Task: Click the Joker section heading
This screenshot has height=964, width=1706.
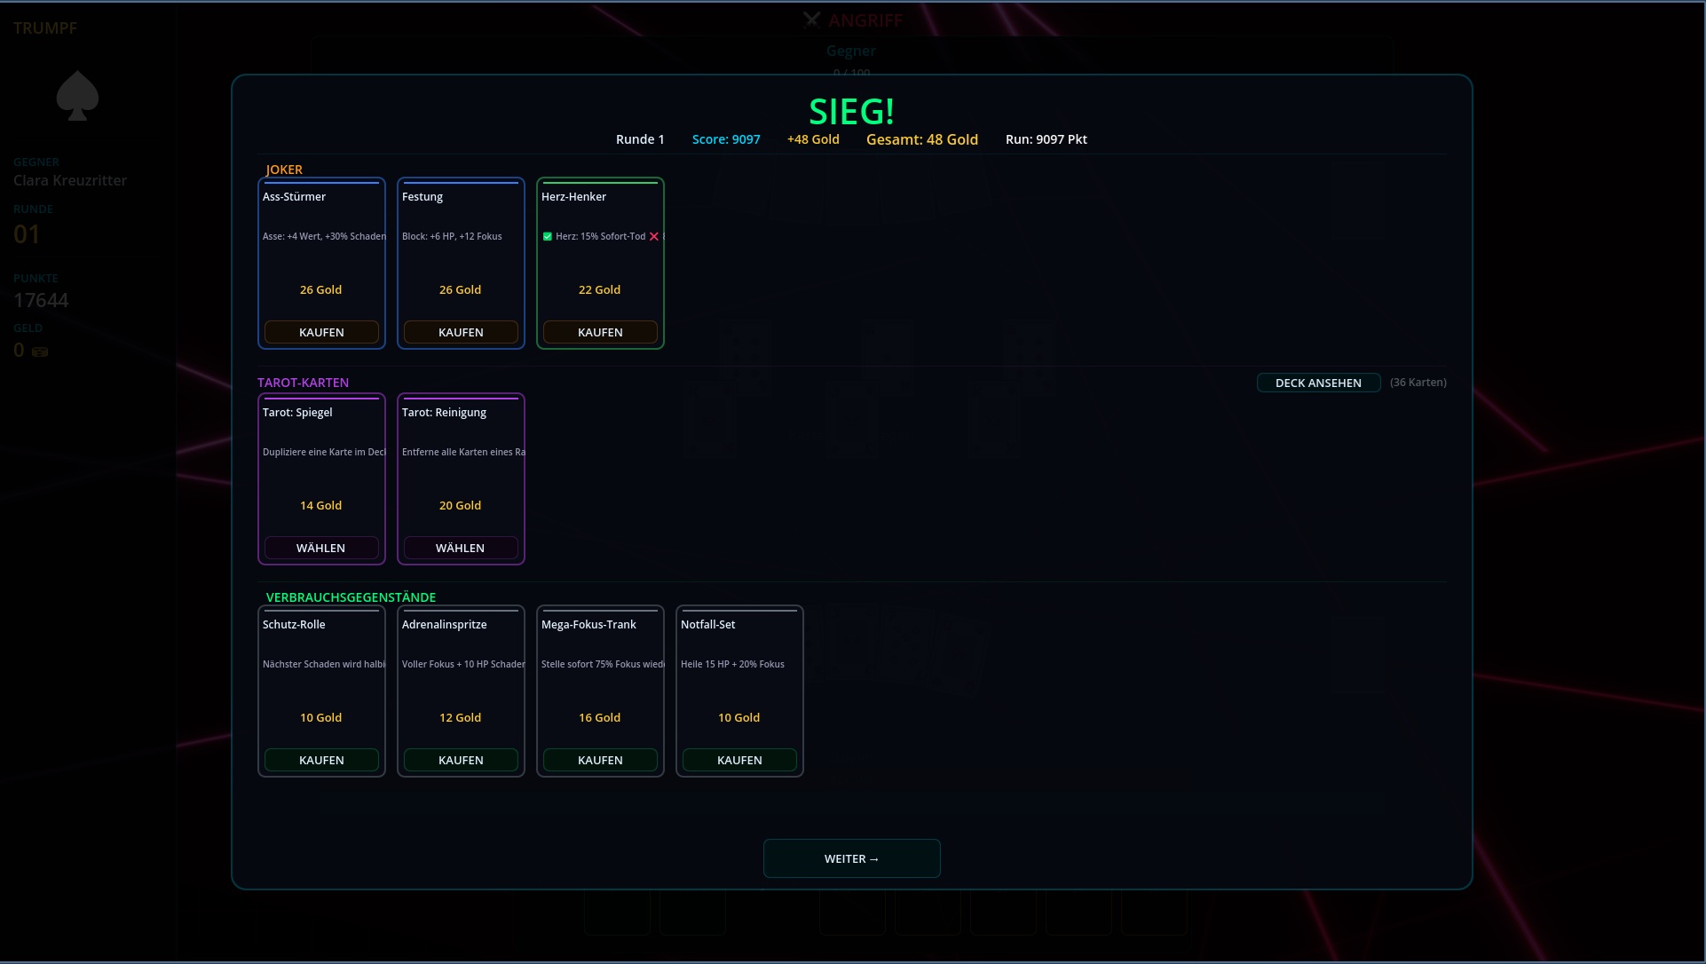Action: point(284,170)
